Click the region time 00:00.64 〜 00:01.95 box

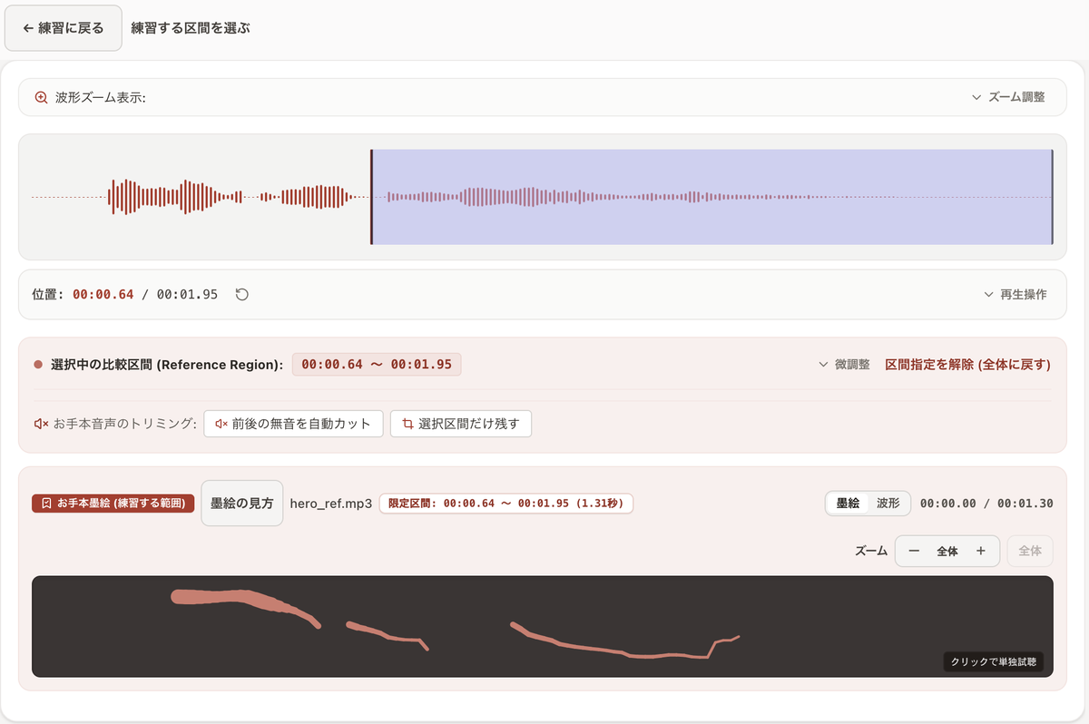(x=377, y=365)
